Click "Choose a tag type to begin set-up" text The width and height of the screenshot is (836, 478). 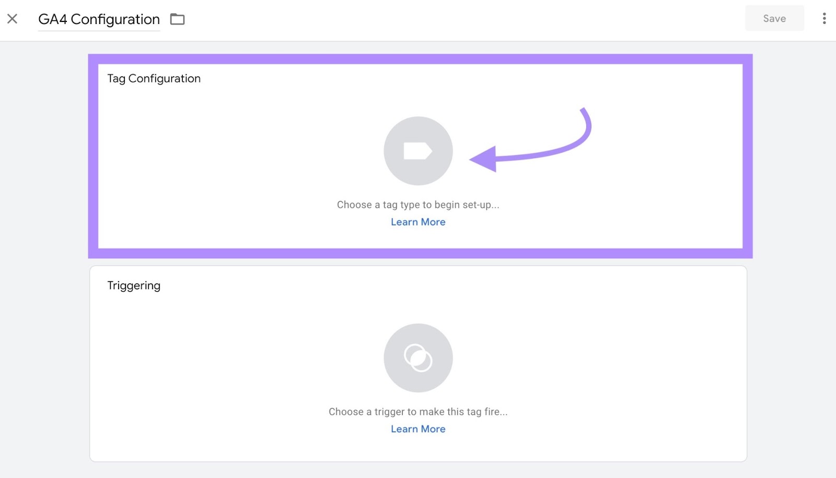418,205
